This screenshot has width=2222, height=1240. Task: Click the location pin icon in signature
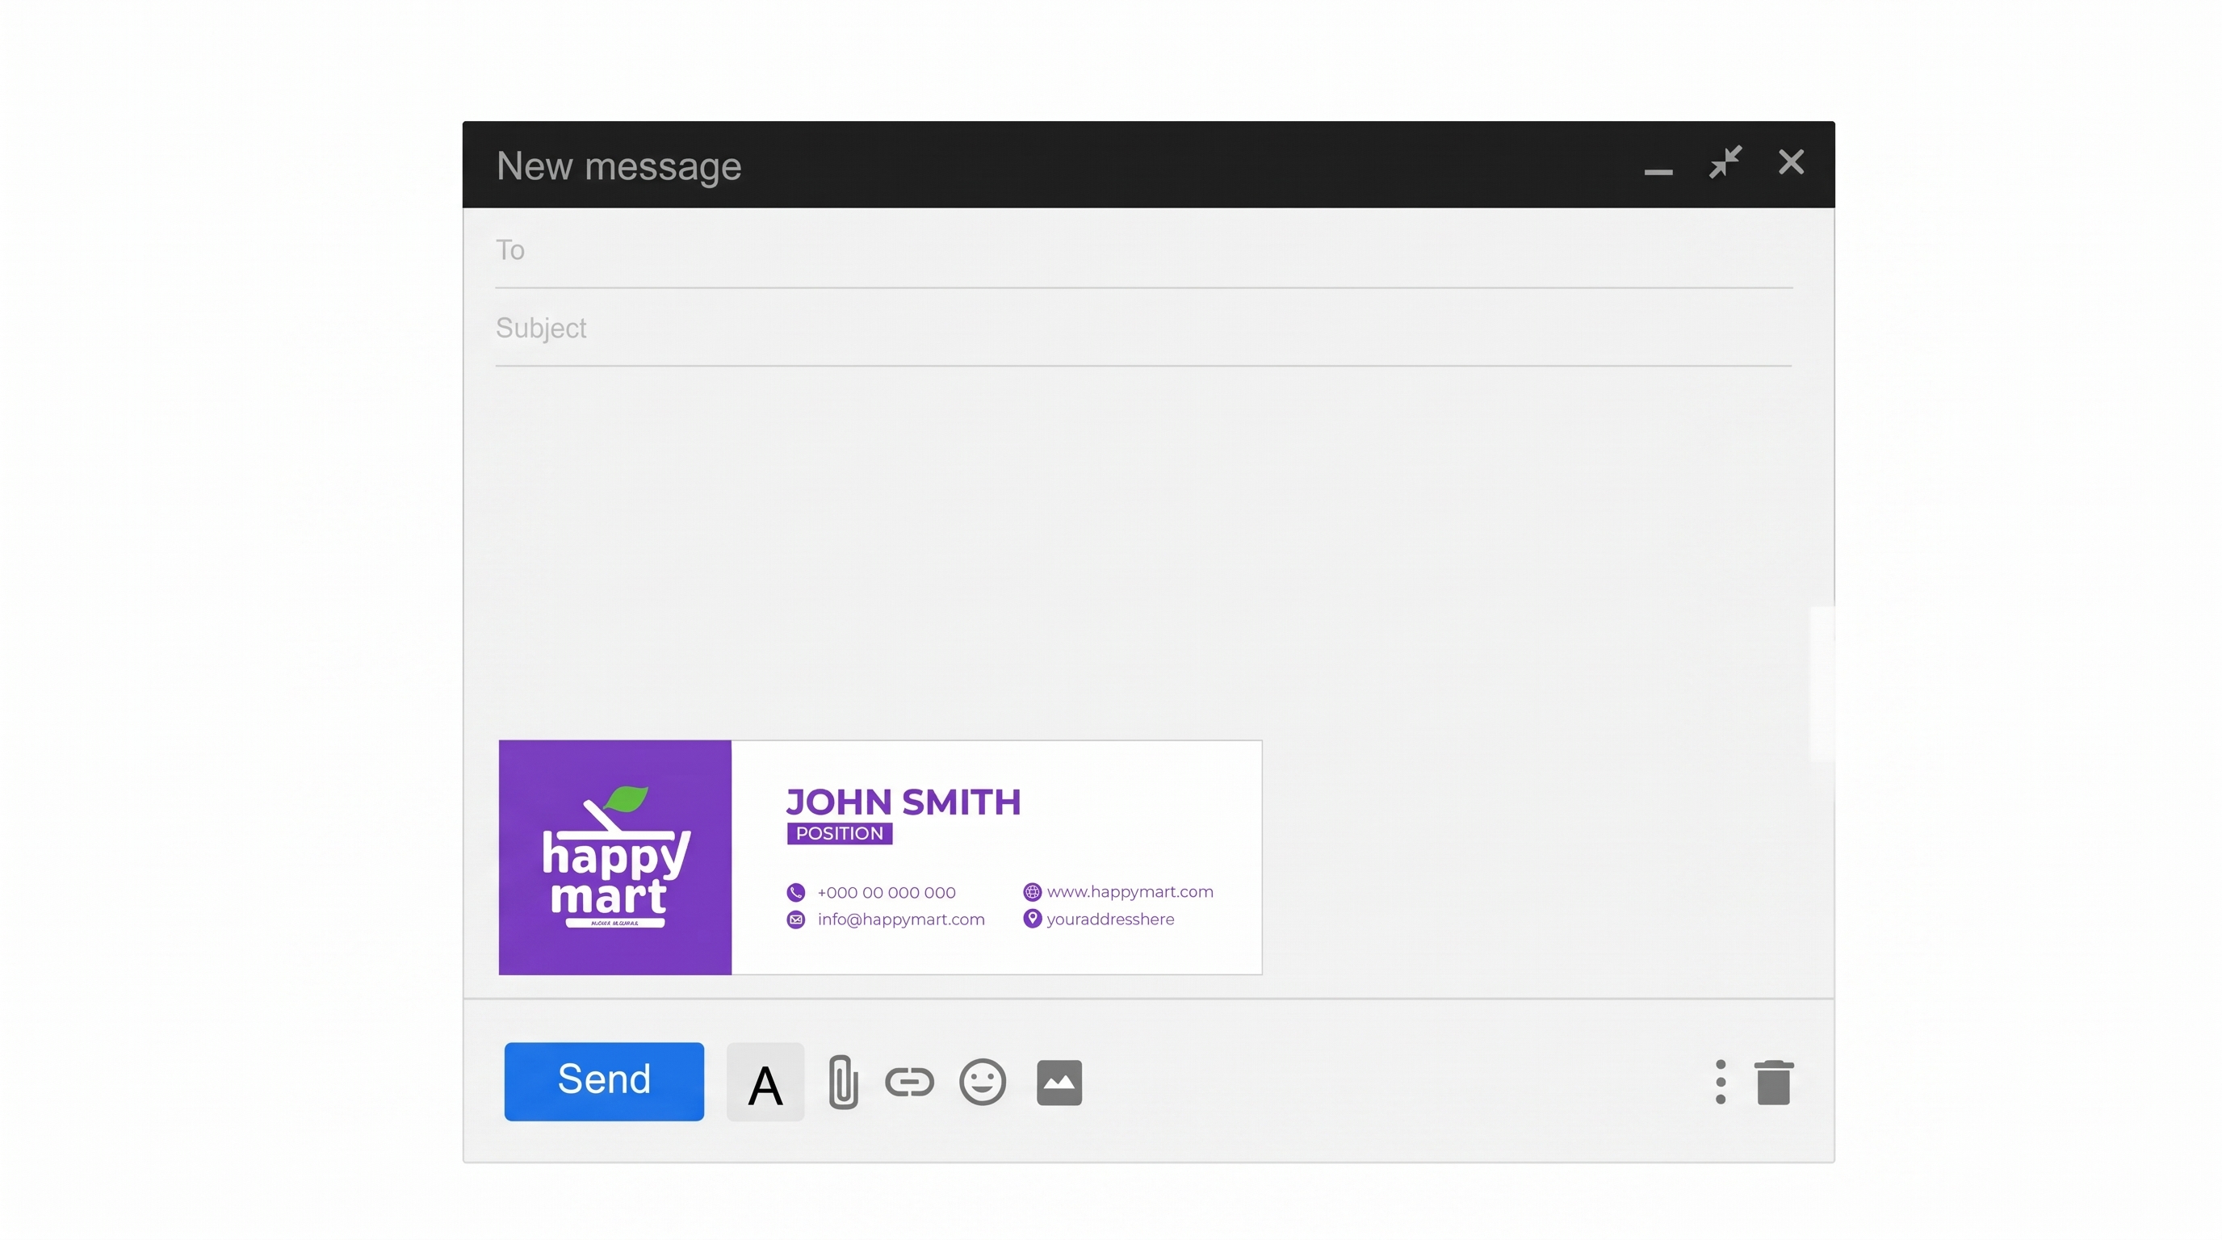1032,919
